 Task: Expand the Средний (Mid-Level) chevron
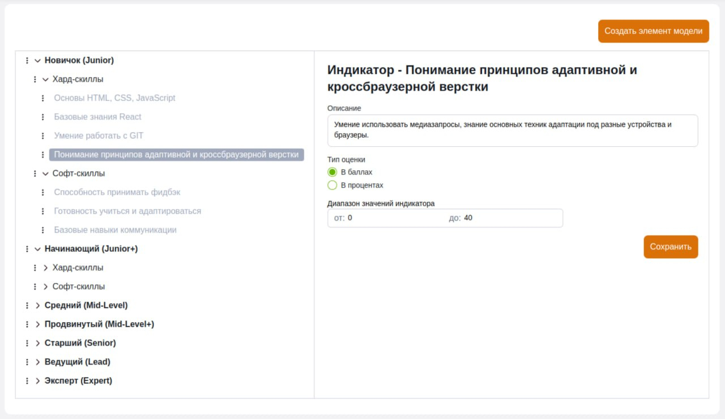point(37,306)
